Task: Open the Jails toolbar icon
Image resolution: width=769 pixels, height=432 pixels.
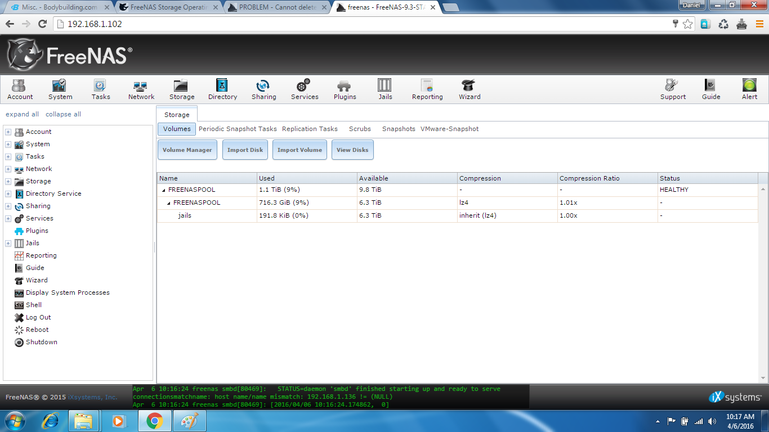Action: [385, 89]
